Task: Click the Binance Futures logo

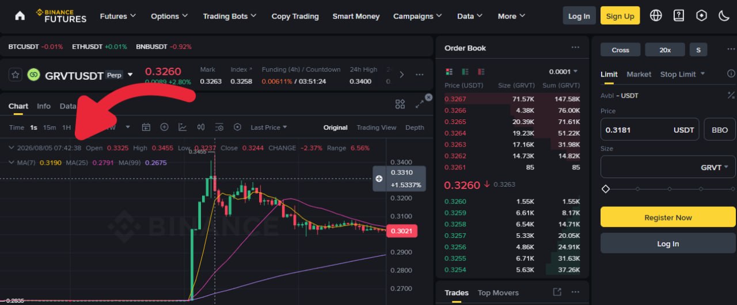Action: pos(61,16)
